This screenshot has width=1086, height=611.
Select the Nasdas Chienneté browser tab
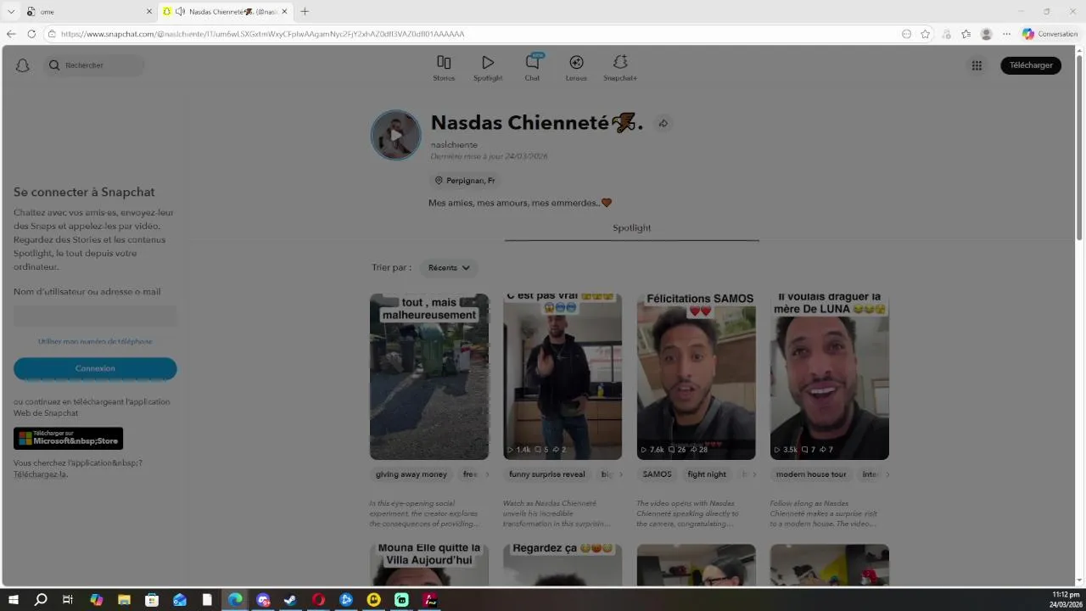coord(226,12)
